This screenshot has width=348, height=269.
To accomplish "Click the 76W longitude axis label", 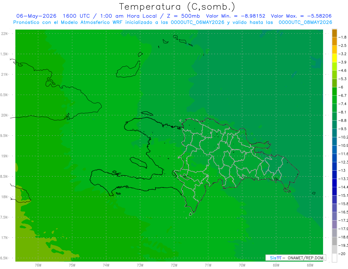I will 38,265.
